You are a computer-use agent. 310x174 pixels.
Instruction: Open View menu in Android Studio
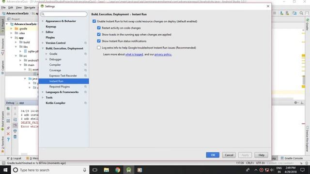19,8
